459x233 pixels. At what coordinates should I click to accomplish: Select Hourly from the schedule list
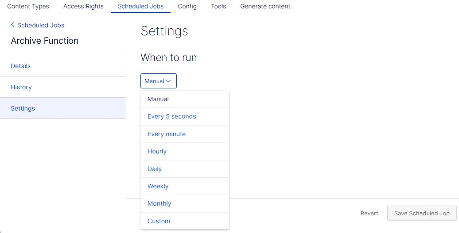click(185, 151)
